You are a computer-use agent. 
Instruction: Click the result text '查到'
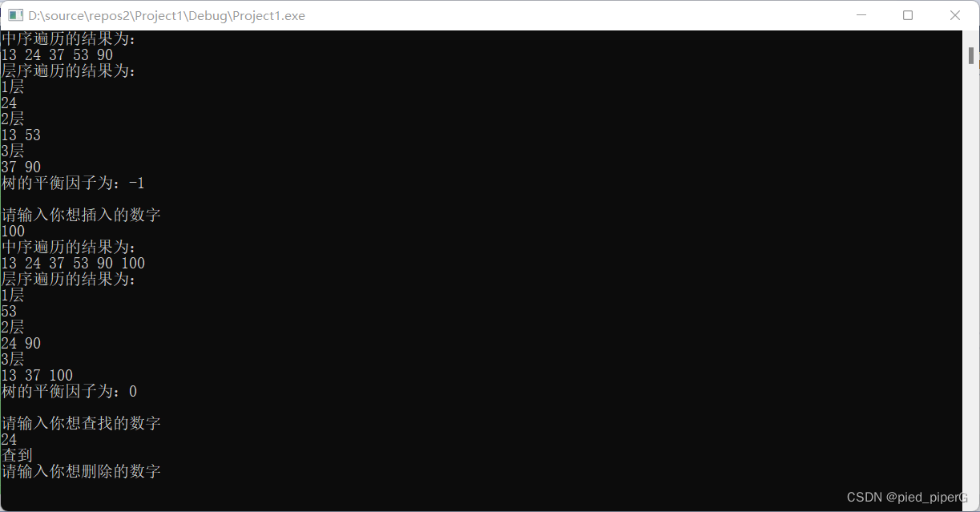pos(17,456)
